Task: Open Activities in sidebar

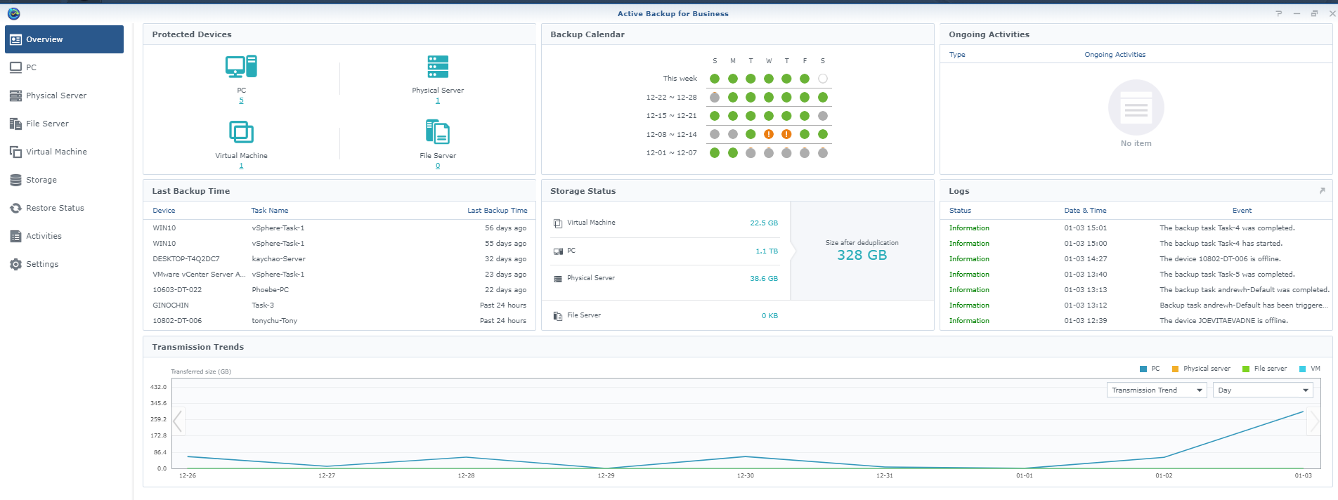Action: click(x=64, y=236)
